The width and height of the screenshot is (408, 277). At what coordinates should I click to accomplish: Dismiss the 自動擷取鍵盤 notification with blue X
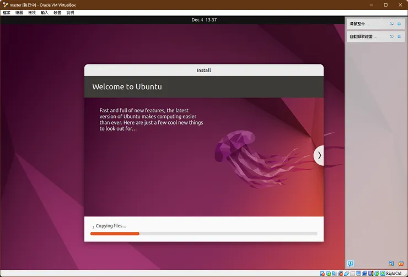click(399, 37)
